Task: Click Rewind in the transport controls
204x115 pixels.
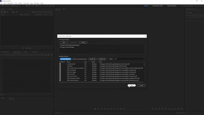Action: (x=108, y=109)
